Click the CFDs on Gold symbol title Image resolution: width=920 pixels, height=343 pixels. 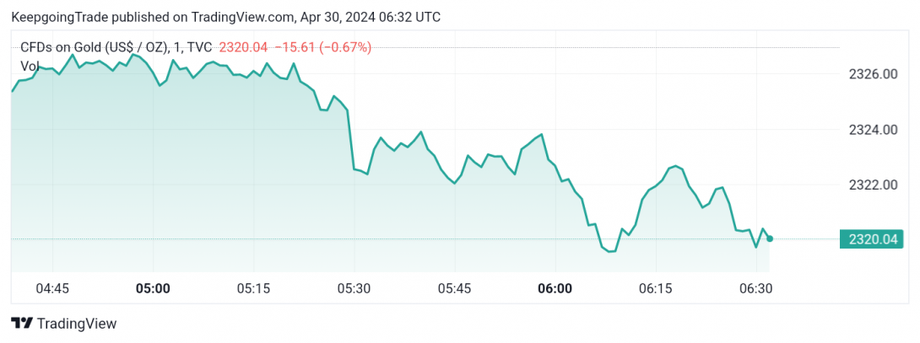pos(94,48)
